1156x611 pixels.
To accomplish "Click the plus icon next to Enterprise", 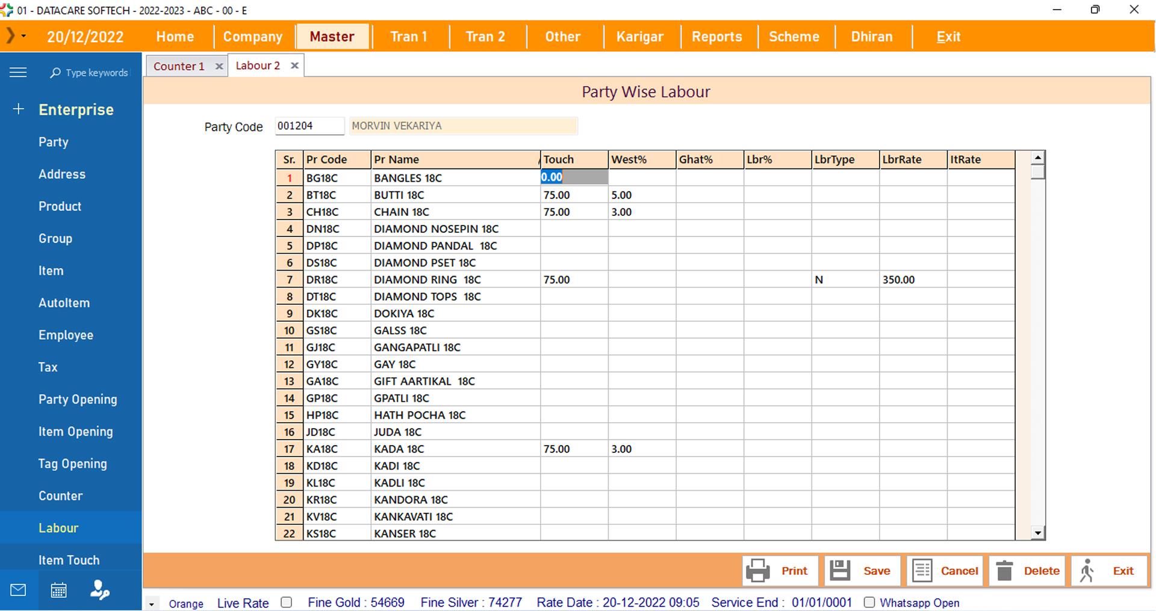I will pos(19,109).
